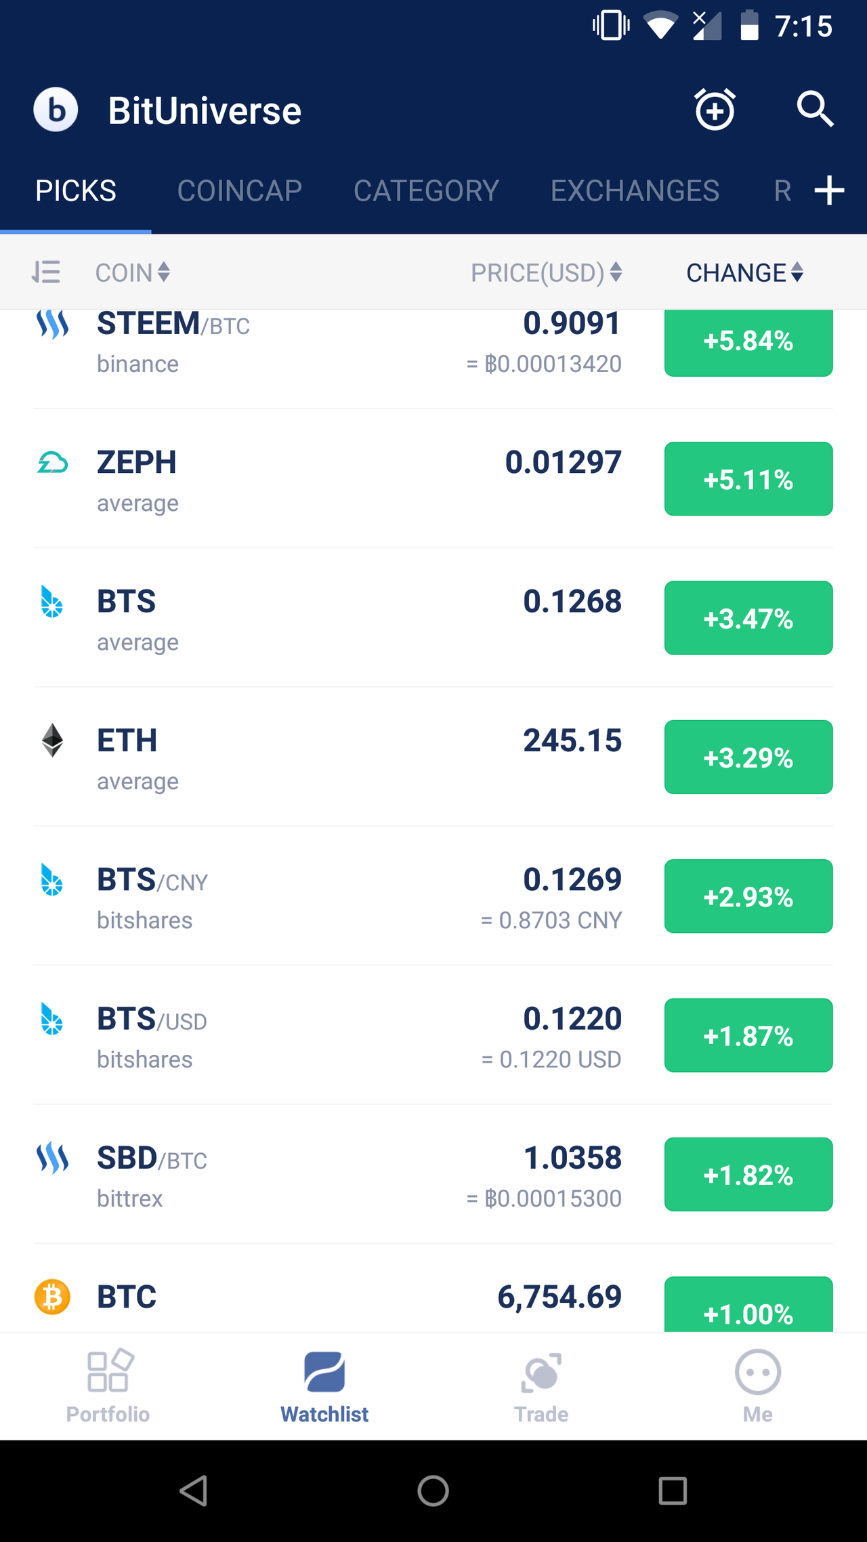Tap the BitUniverse logo icon
The image size is (867, 1542).
(x=56, y=110)
